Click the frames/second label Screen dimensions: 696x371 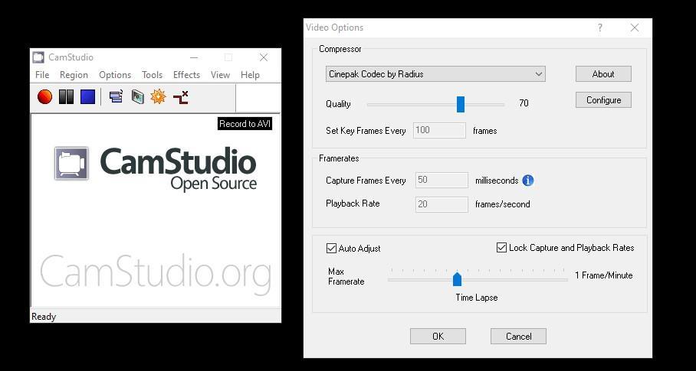[503, 204]
